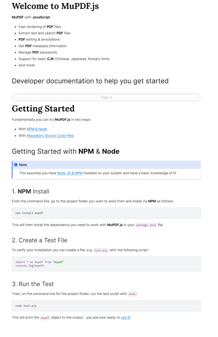Click the inline 'mupdf' code label
This screenshot has width=218, height=337.
[x=45, y=318]
